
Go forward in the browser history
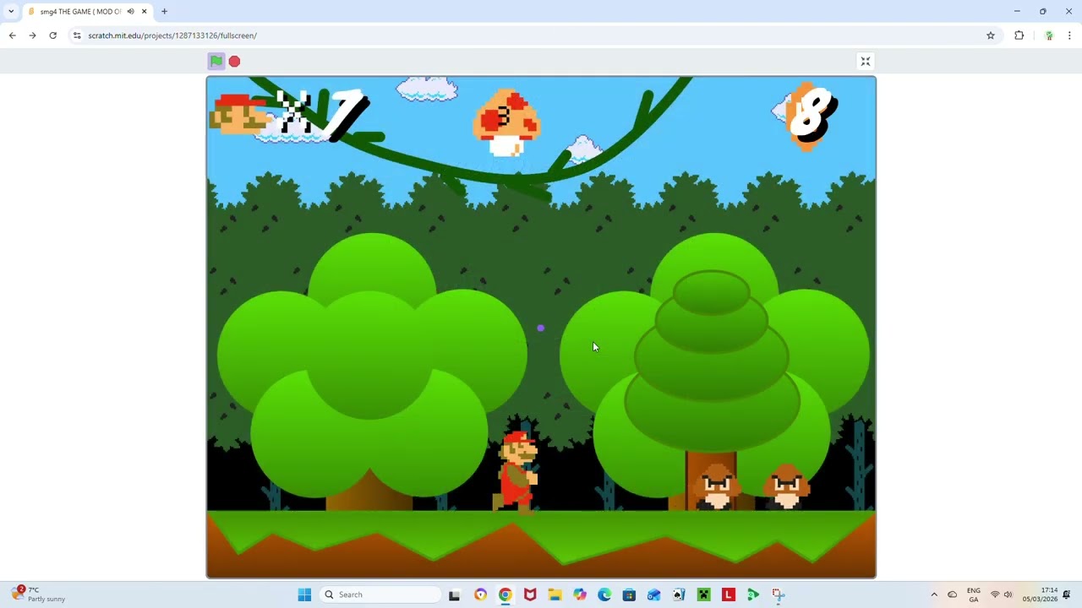[x=32, y=35]
